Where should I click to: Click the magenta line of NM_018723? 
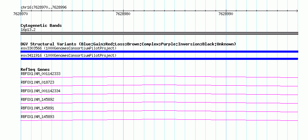coord(159,85)
